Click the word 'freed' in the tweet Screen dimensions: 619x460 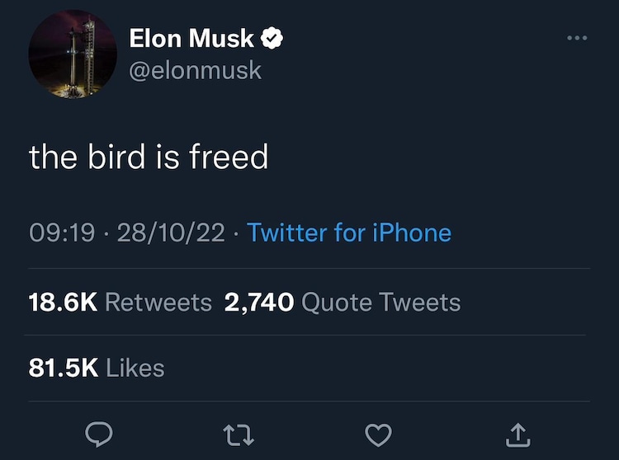229,157
